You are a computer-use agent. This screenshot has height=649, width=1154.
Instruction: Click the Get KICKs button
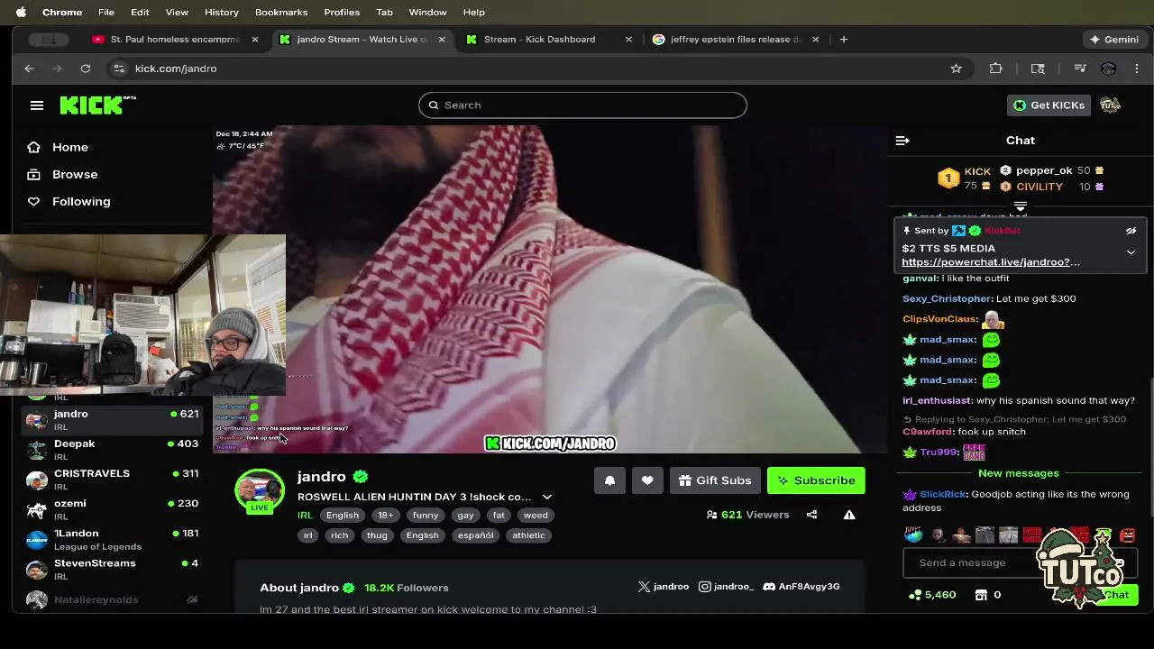[1049, 105]
